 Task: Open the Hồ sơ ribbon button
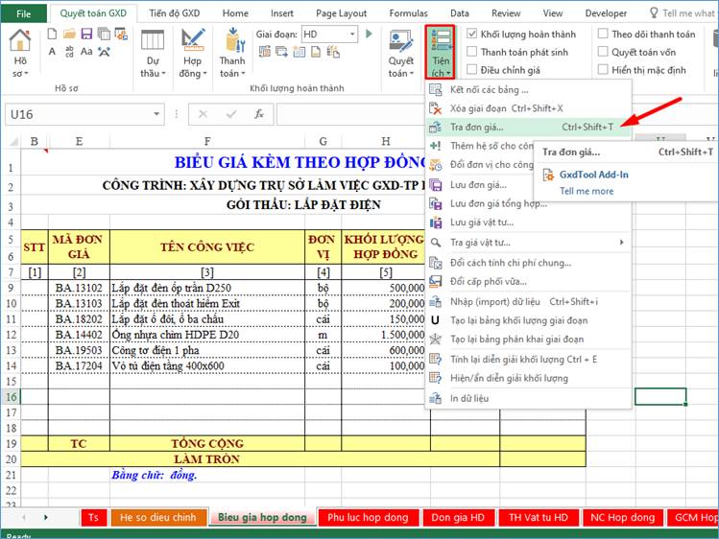20,53
